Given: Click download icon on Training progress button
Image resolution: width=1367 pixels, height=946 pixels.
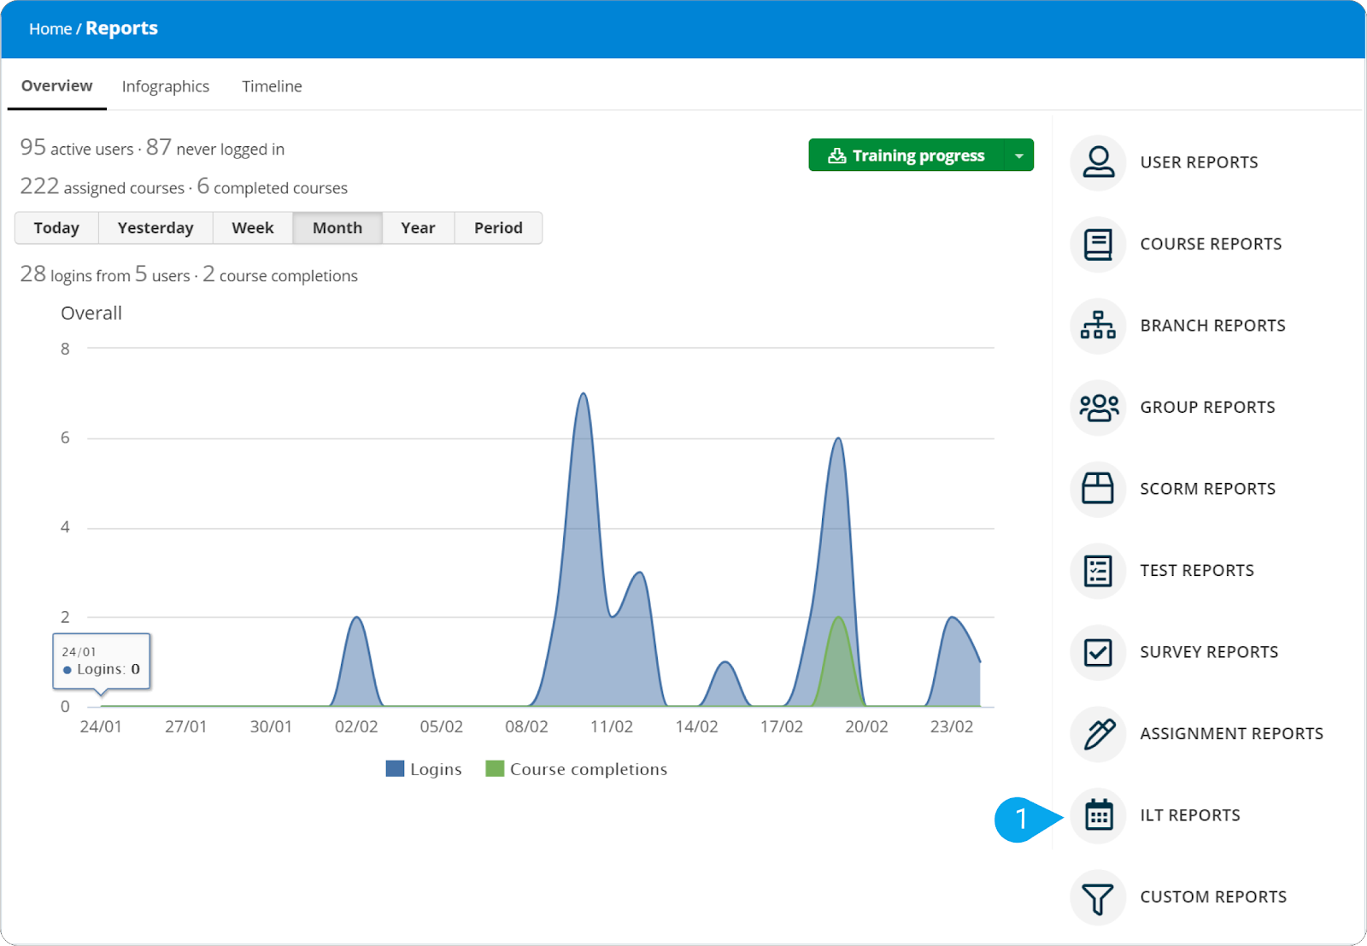Looking at the screenshot, I should (x=836, y=156).
